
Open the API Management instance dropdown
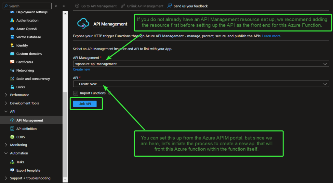201,64
